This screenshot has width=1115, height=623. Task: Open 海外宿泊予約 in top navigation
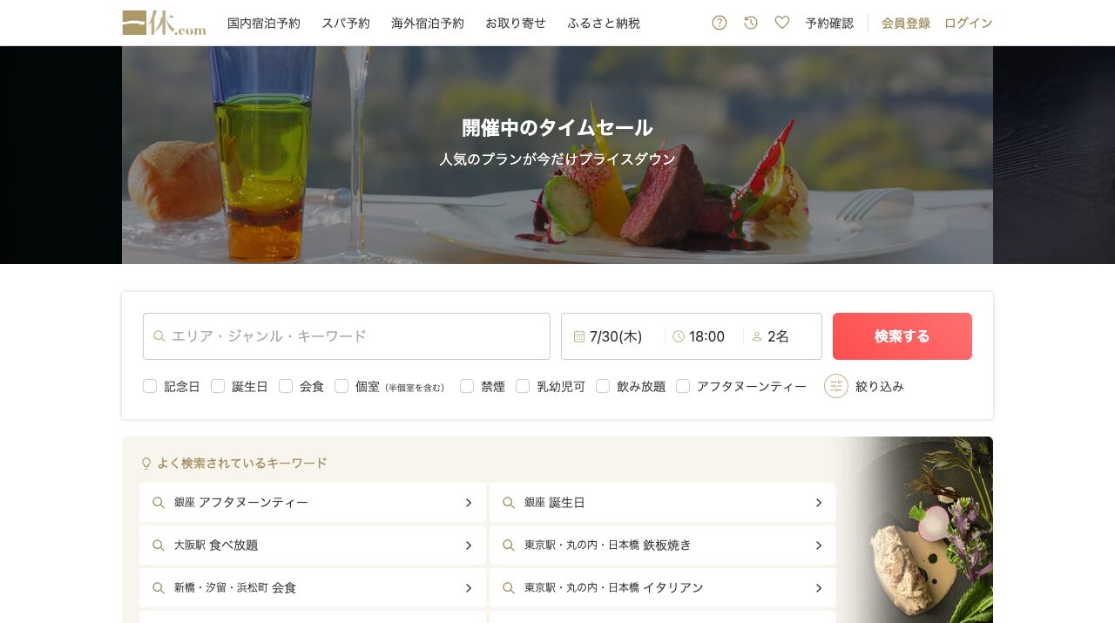coord(428,24)
